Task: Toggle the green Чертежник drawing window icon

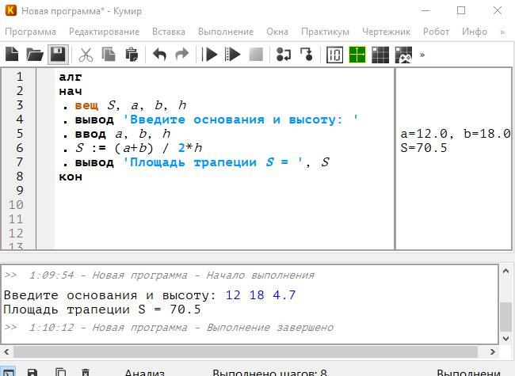Action: [357, 55]
